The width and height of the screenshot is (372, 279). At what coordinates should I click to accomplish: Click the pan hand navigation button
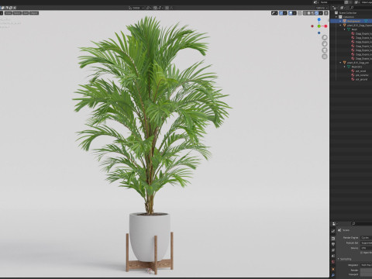325,43
